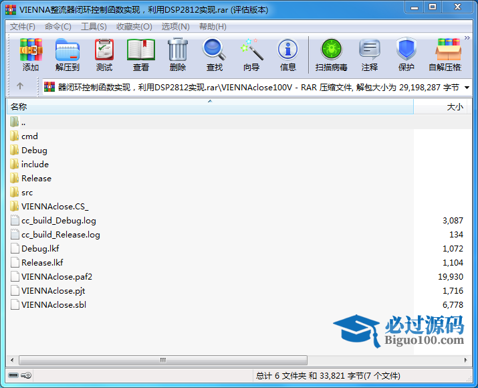The width and height of the screenshot is (478, 388).
Task: Click the key password icon in status bar
Action: pos(26,375)
